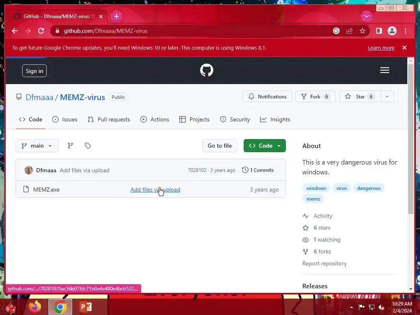Toggle Chrome side panel icon

tap(379, 31)
